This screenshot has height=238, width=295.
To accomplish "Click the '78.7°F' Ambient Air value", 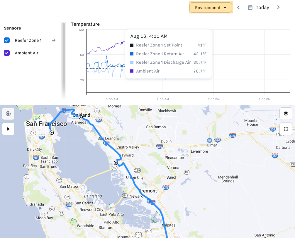I will pyautogui.click(x=200, y=71).
